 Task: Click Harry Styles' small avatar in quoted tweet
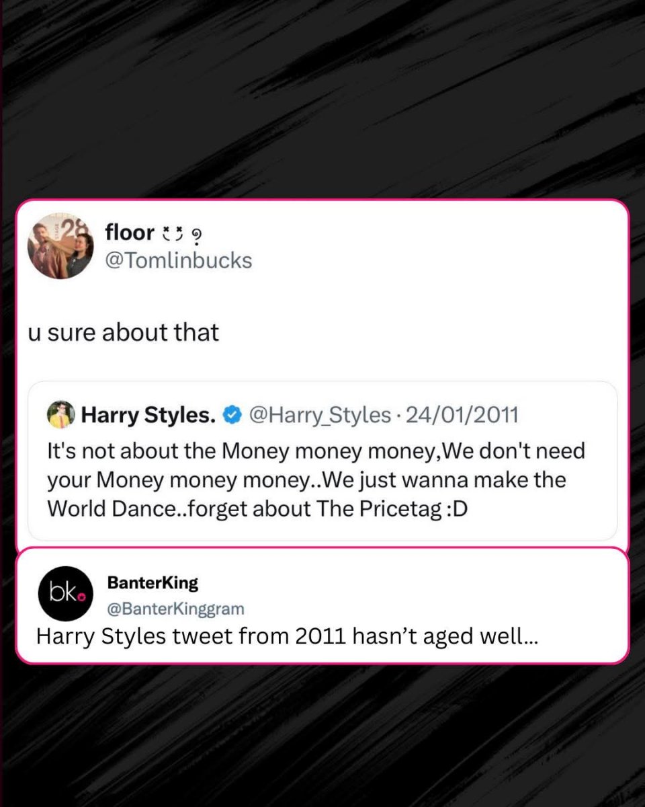(60, 415)
